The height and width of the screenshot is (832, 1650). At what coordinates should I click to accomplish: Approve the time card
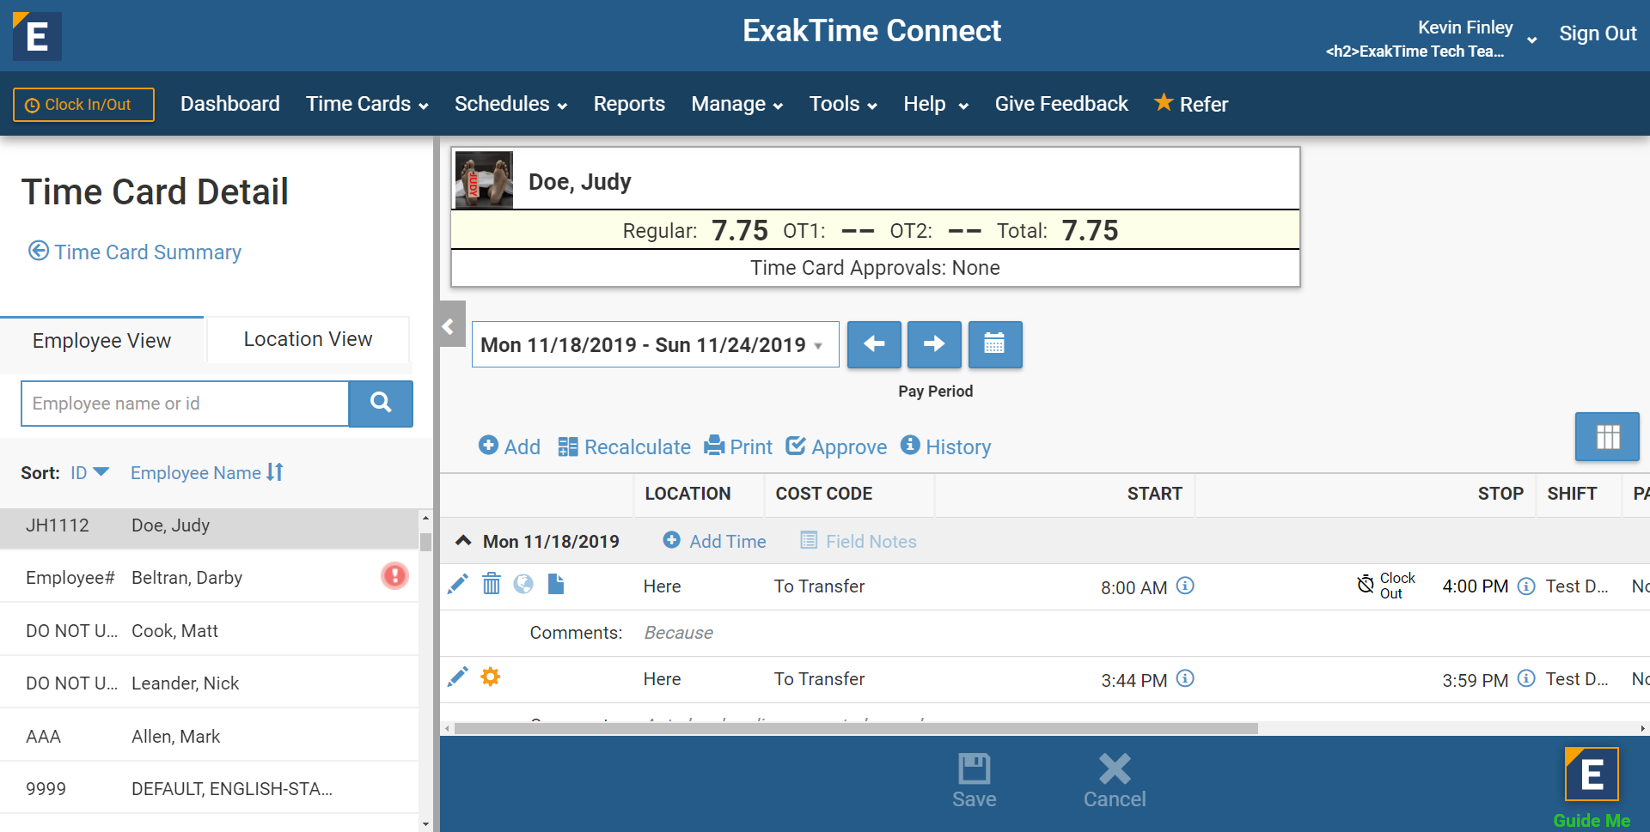[836, 446]
